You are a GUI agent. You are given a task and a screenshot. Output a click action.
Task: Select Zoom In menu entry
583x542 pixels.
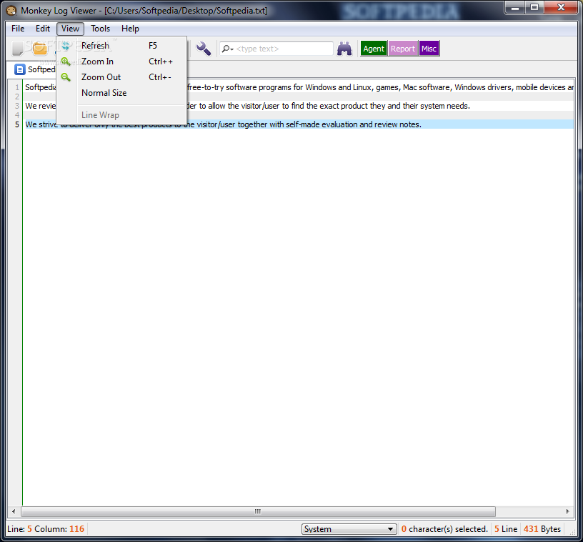(121, 61)
